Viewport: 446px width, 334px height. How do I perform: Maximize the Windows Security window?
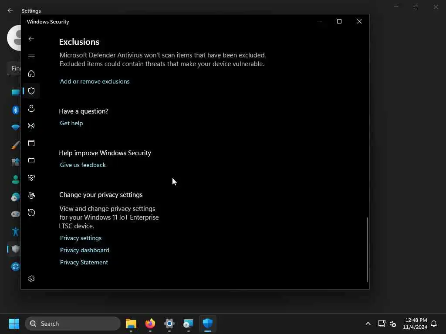tap(339, 21)
